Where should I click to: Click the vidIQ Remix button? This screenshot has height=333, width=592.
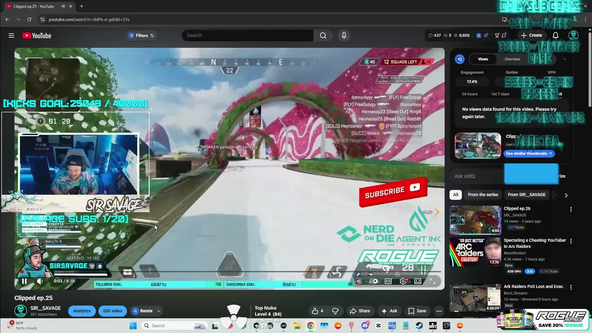click(x=142, y=311)
